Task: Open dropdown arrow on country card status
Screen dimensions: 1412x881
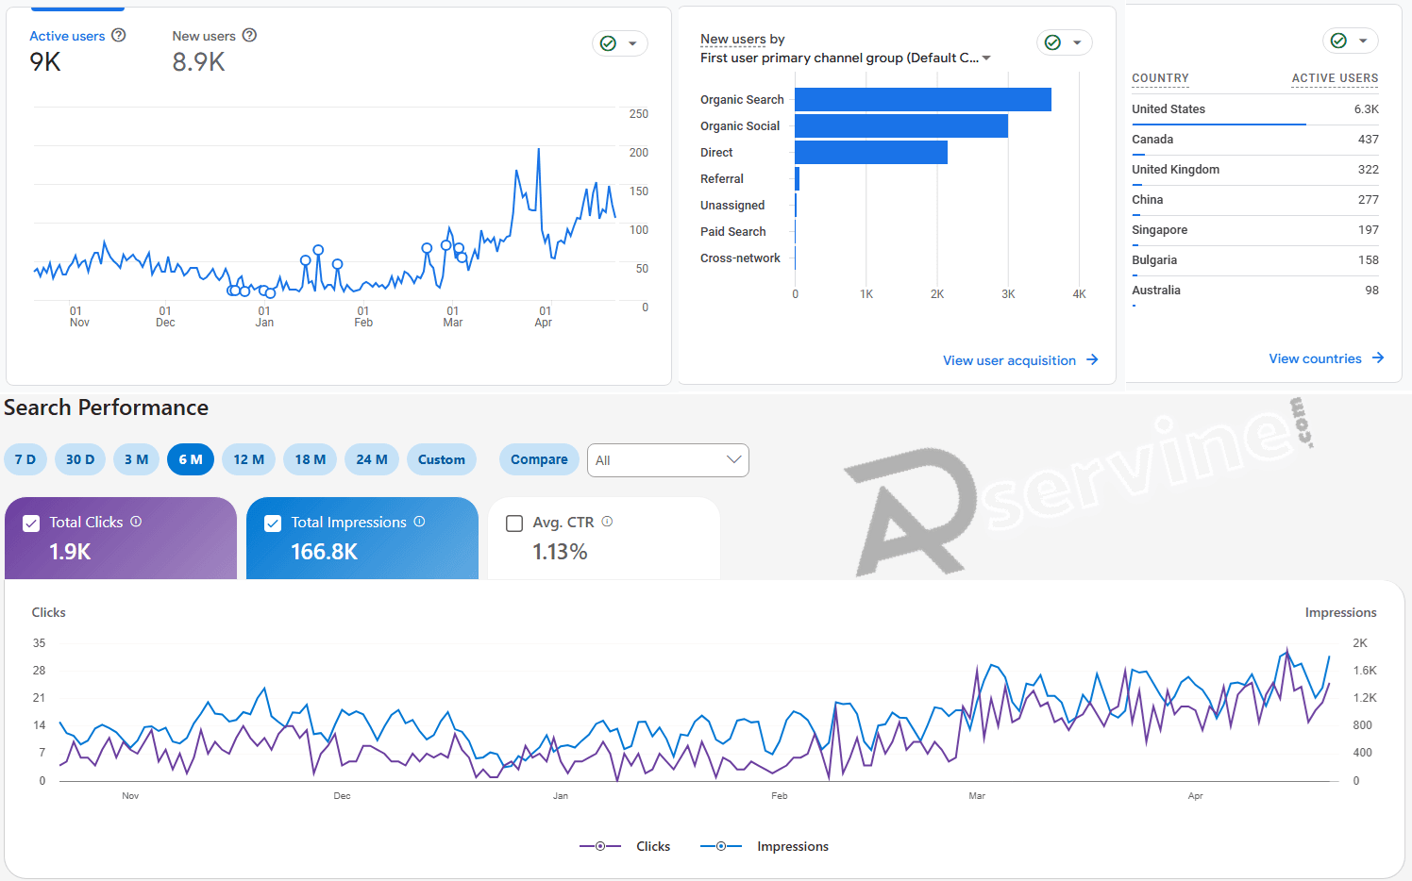Action: point(1363,41)
